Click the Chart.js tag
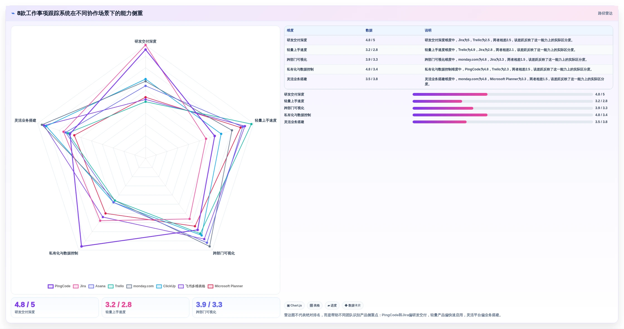The width and height of the screenshot is (624, 329). pyautogui.click(x=294, y=305)
